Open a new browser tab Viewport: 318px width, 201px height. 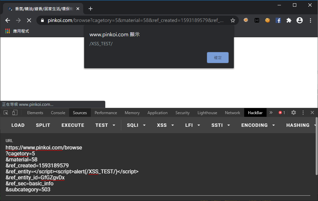pos(91,9)
